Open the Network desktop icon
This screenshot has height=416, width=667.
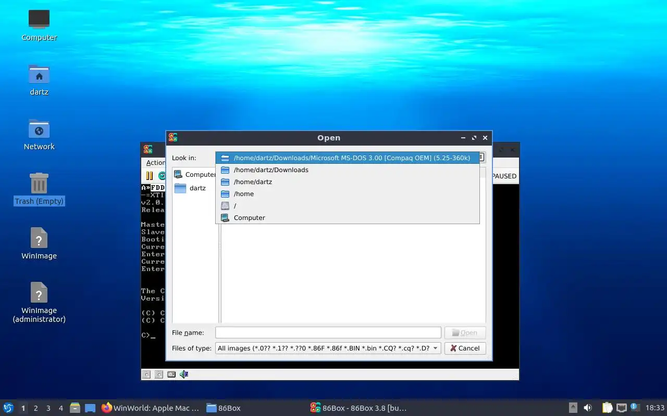pyautogui.click(x=39, y=134)
